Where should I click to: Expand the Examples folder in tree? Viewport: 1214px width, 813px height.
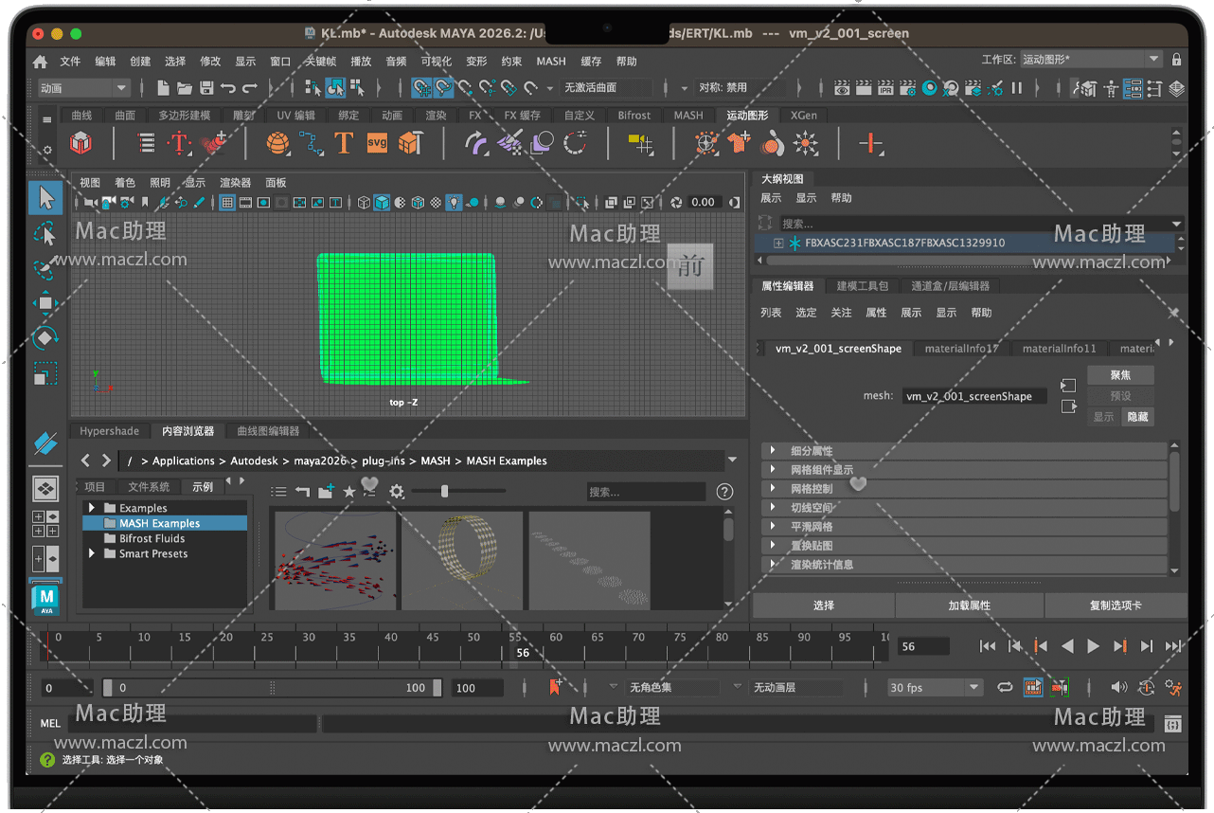coord(92,508)
